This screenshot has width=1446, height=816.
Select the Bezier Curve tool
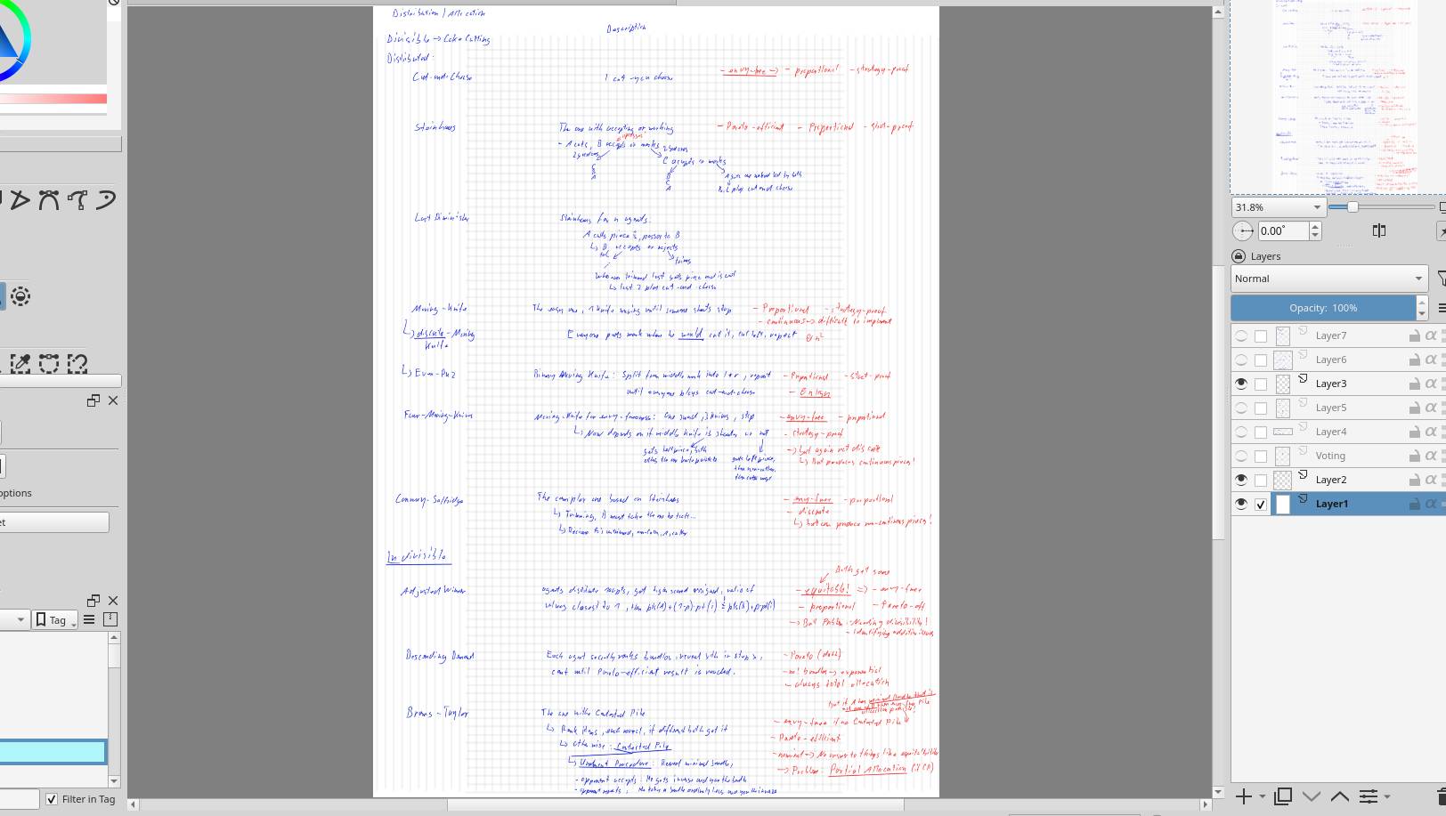click(48, 200)
